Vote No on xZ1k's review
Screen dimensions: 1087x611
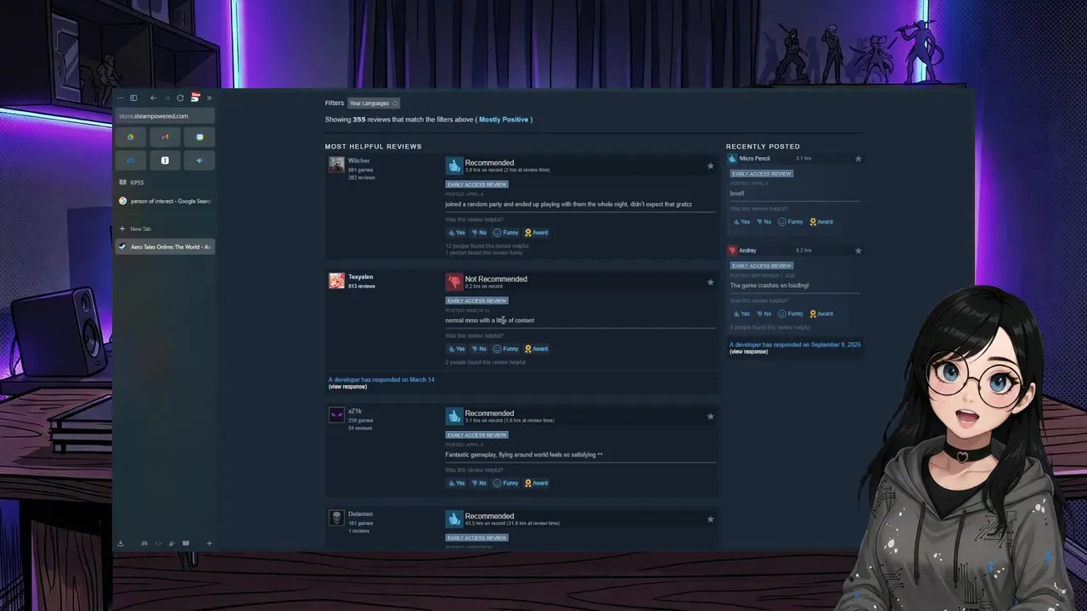(x=479, y=483)
